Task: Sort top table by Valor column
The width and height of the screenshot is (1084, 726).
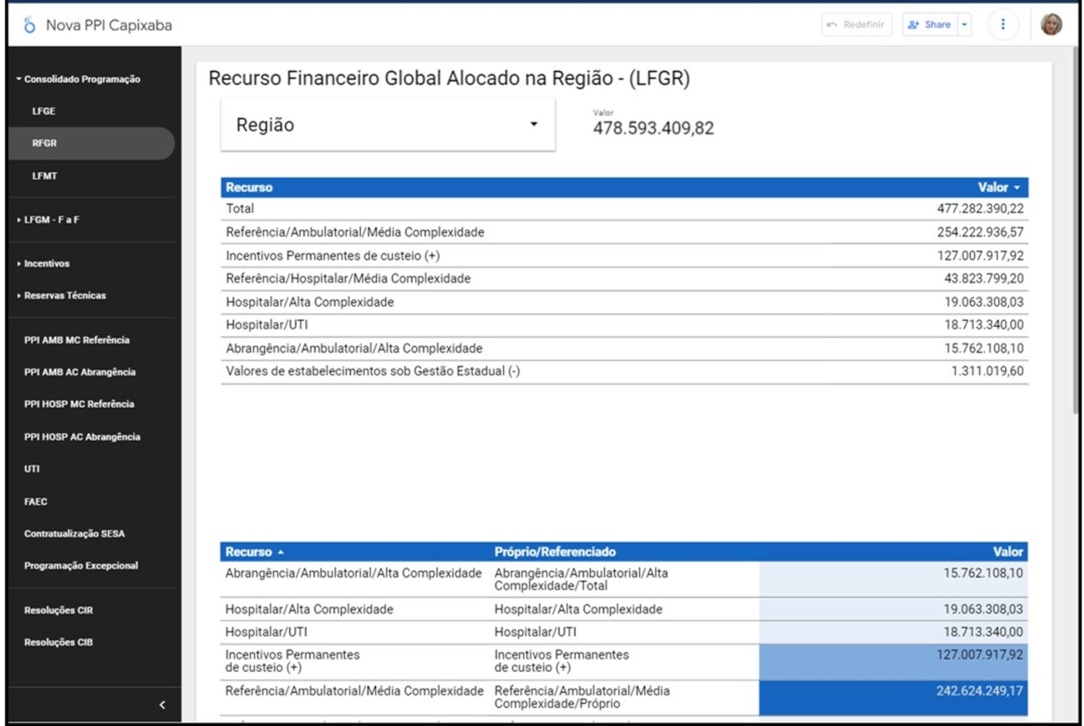Action: [998, 187]
